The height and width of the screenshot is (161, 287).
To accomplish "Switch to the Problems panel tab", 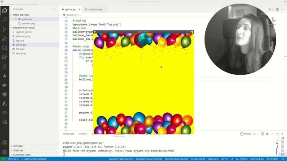I will [69, 134].
